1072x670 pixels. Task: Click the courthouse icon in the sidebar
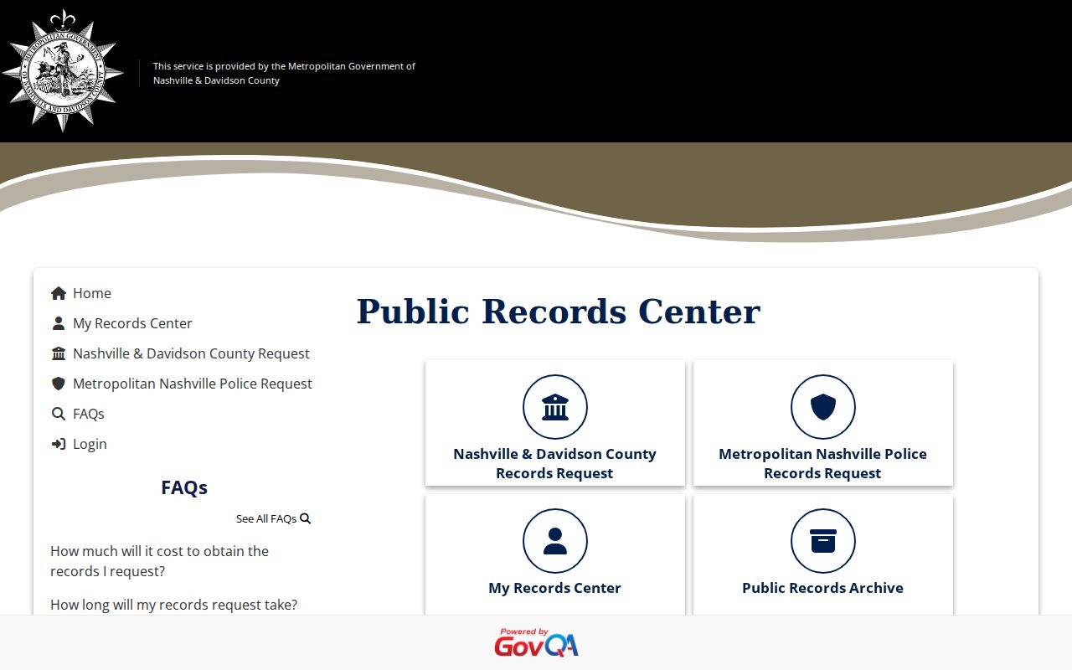tap(59, 353)
